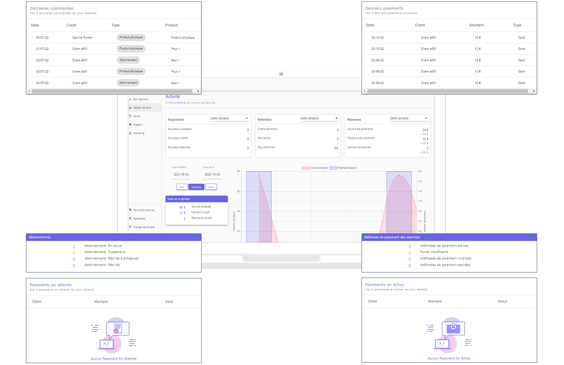The image size is (564, 365).
Task: Click the 23/08/22 payment date
Action: [377, 83]
